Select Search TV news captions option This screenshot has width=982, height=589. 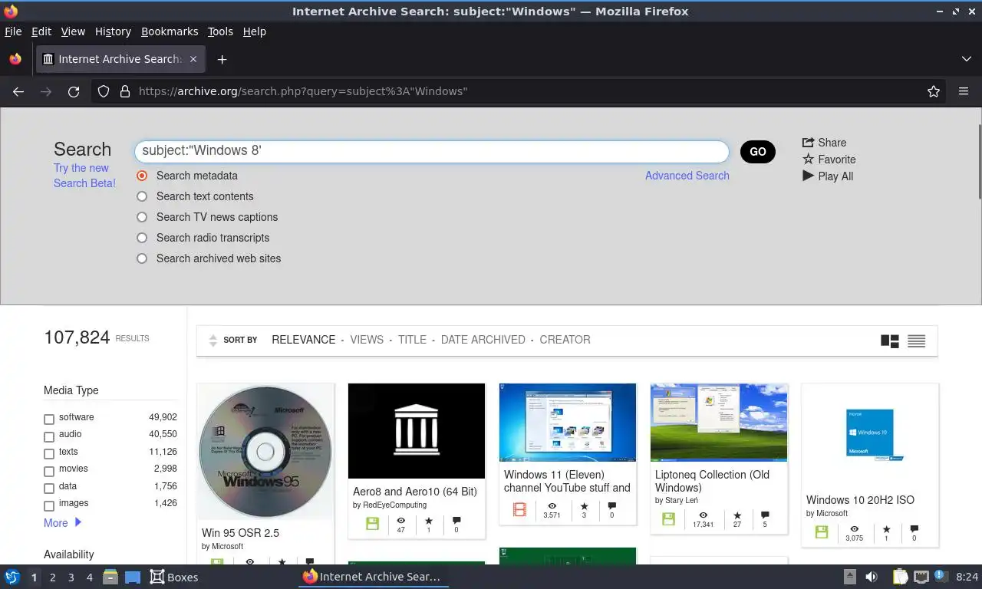tap(142, 217)
